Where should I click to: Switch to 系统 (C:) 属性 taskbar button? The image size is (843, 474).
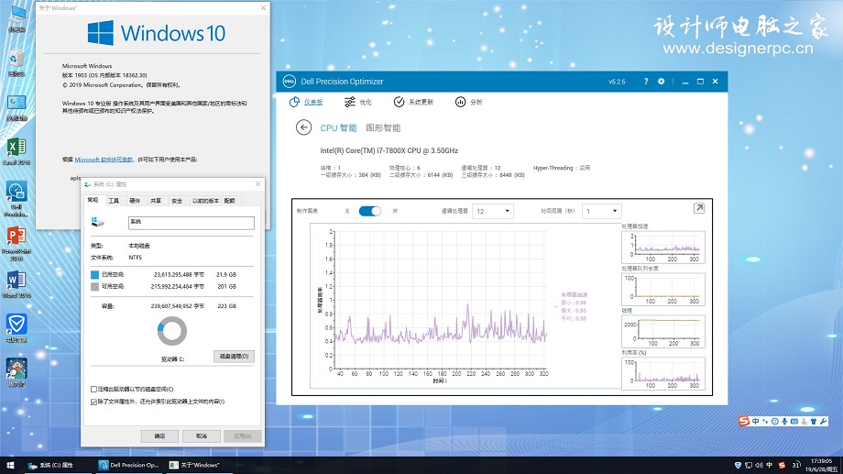click(59, 465)
